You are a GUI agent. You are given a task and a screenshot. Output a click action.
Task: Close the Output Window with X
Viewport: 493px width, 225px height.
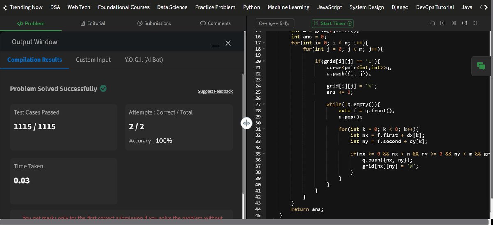228,43
